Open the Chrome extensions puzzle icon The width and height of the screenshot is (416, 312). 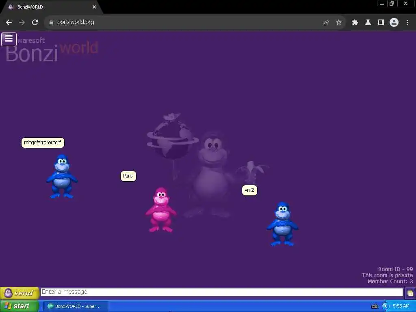coord(355,23)
